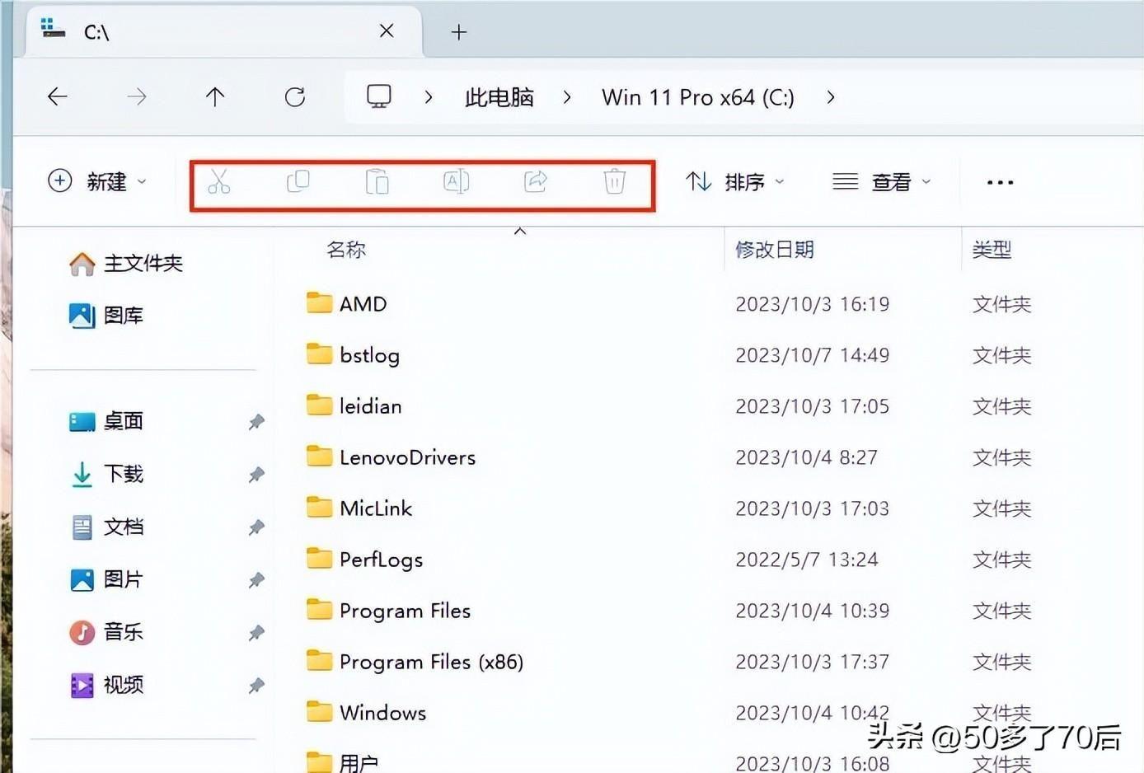Sort by 类型 column header
The width and height of the screenshot is (1144, 773).
992,250
